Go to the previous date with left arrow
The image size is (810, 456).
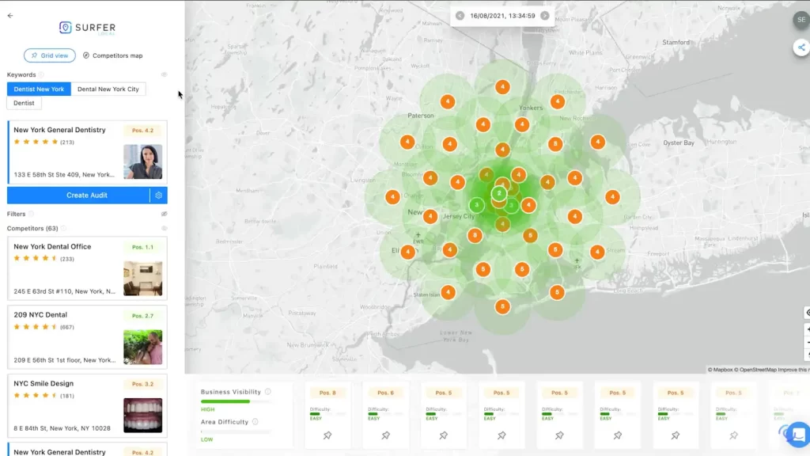[x=460, y=14]
